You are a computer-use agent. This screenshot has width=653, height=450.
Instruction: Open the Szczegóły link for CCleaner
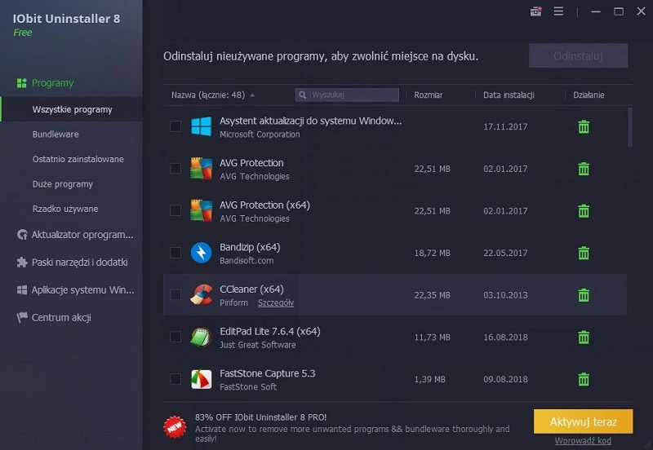point(276,302)
